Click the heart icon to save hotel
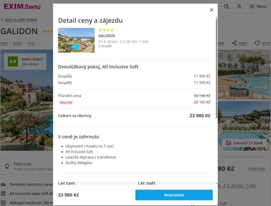Image resolution: width=271 pixels, height=206 pixels. pyautogui.click(x=257, y=43)
